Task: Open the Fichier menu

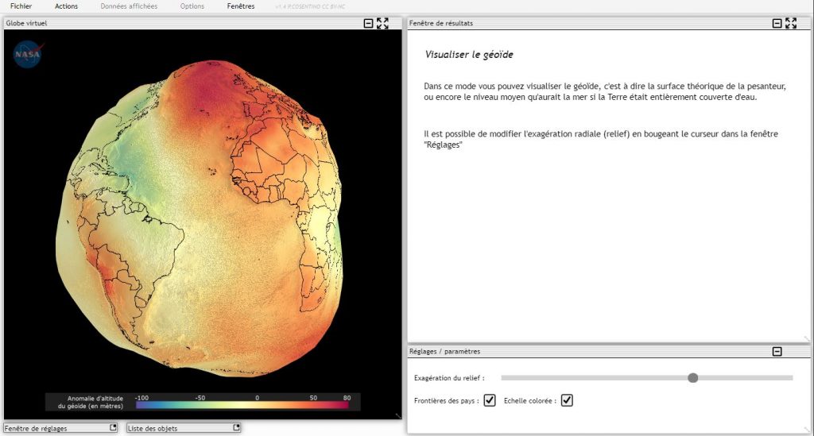Action: tap(21, 6)
